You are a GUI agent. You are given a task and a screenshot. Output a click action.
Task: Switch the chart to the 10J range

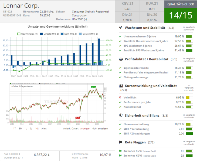[x=37, y=129]
